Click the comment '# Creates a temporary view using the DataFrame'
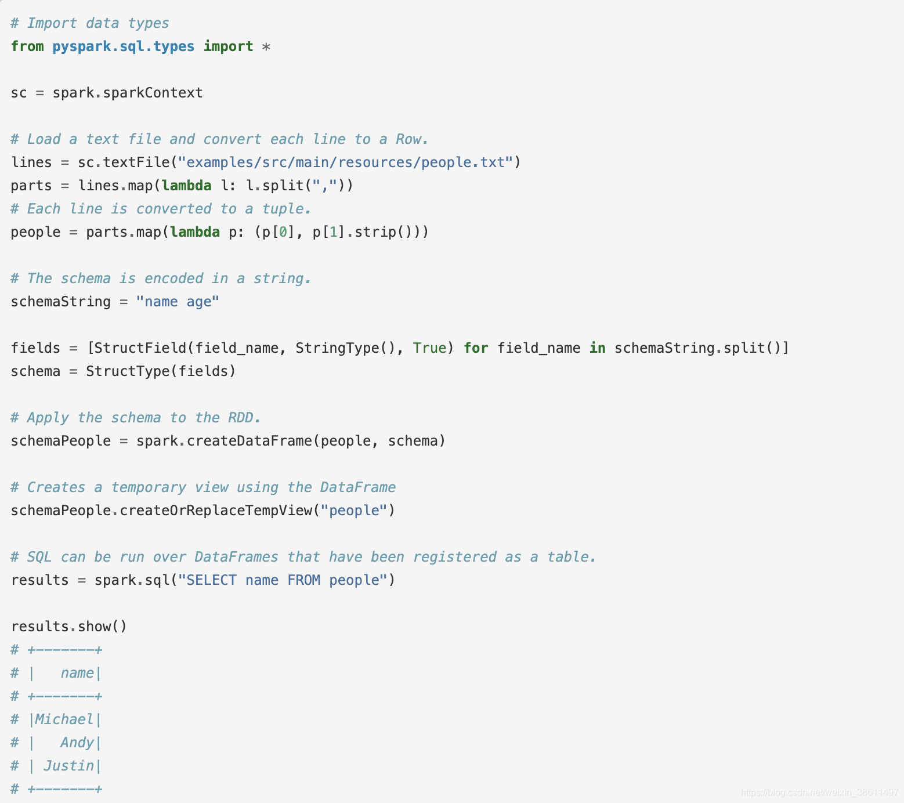This screenshot has width=904, height=803. [x=203, y=487]
